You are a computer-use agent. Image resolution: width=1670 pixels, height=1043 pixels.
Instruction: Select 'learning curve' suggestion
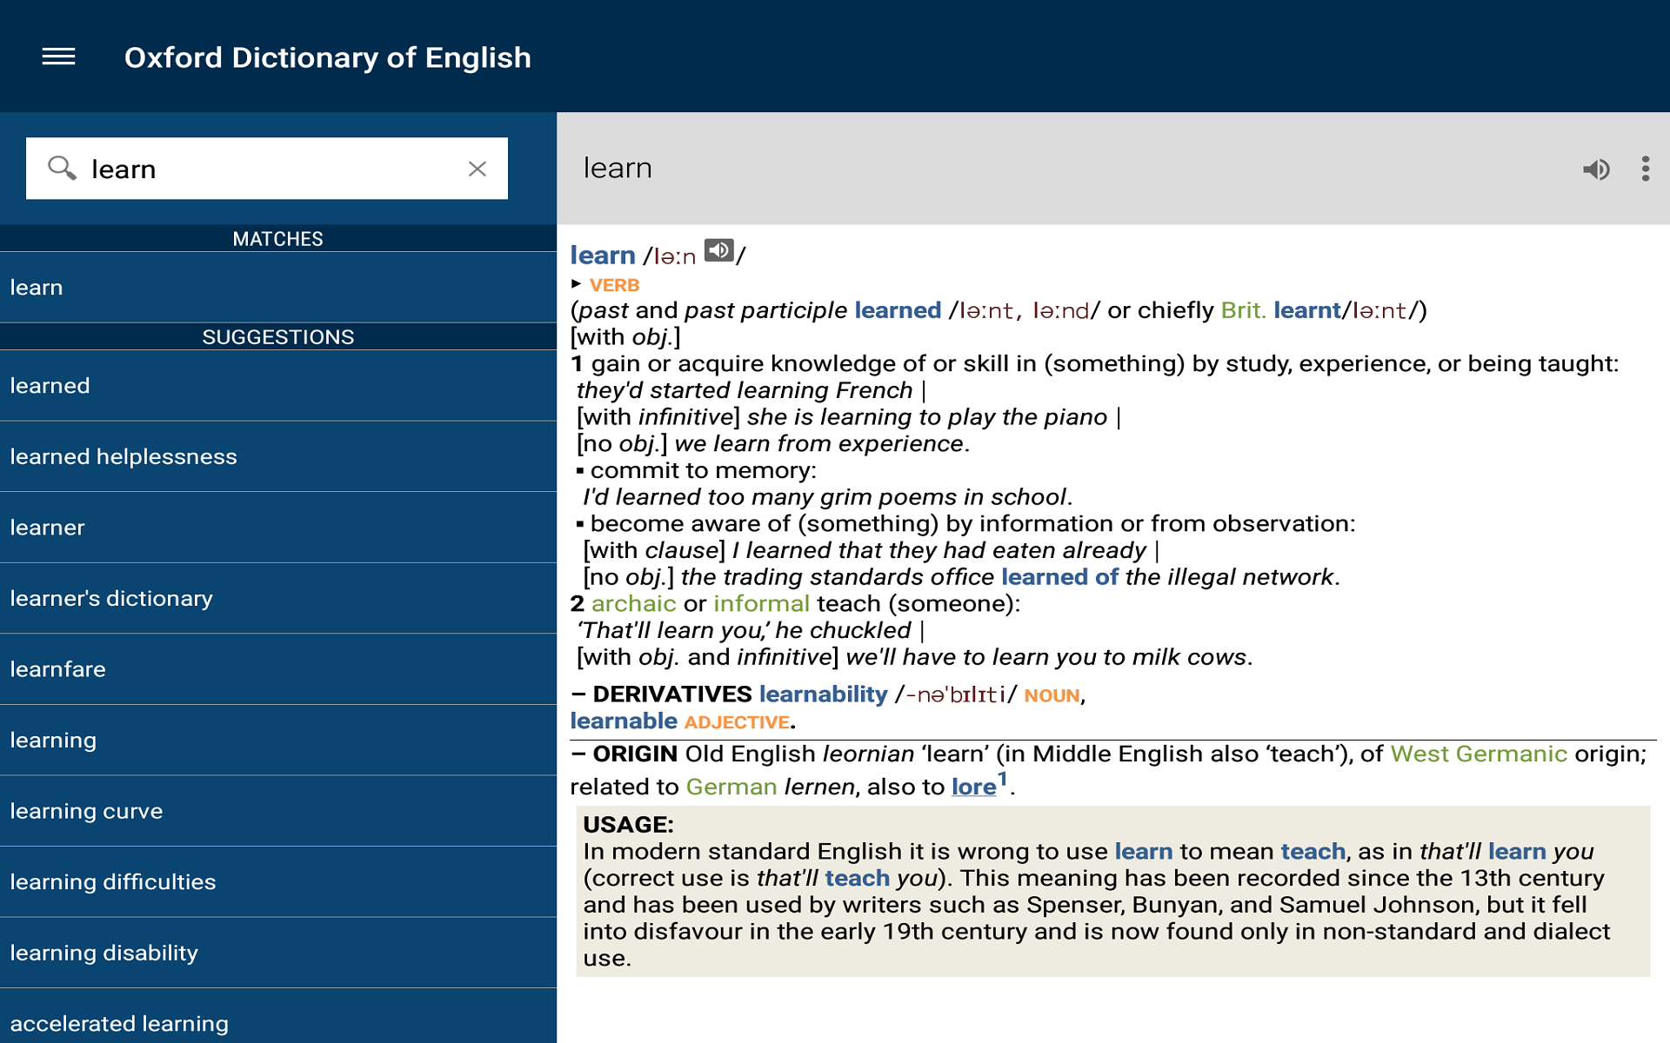point(278,811)
